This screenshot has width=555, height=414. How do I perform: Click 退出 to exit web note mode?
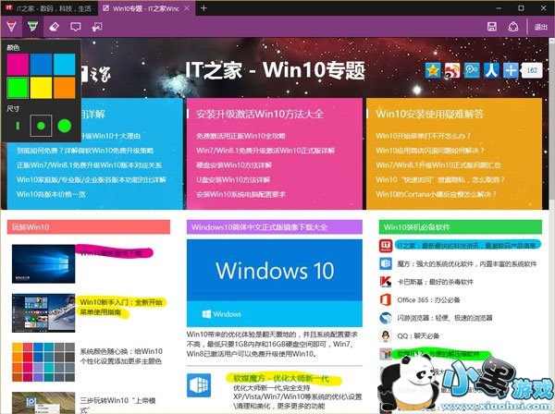coord(541,27)
